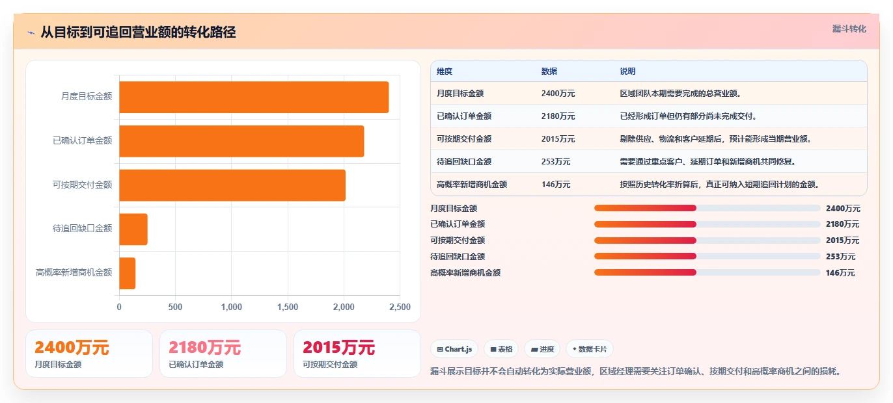The width and height of the screenshot is (893, 403).
Task: Click the summary paragraph starting 漏斗展示目标
Action: point(637,372)
